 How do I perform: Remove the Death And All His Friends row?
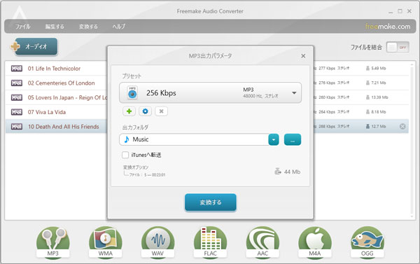402,127
